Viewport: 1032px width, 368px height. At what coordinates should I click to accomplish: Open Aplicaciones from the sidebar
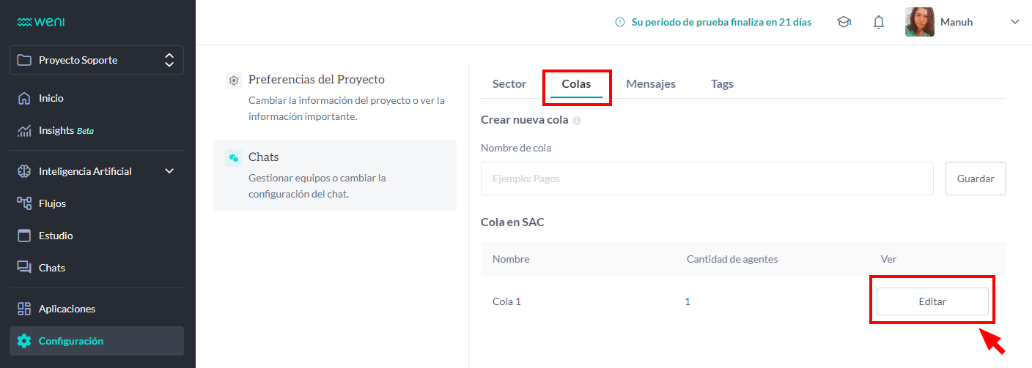coord(67,309)
